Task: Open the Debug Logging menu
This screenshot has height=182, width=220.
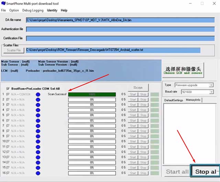Action: pos(33,10)
